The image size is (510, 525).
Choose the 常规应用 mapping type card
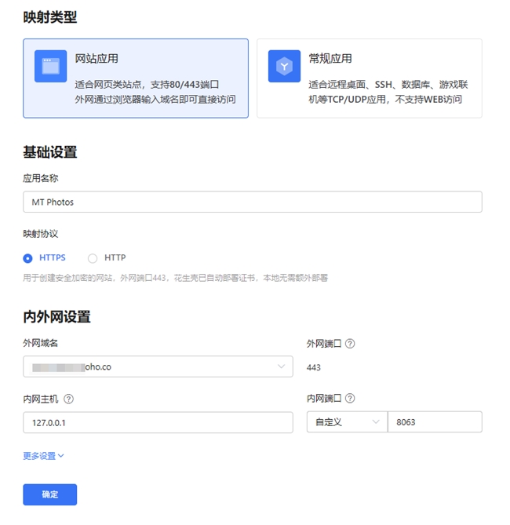(369, 78)
